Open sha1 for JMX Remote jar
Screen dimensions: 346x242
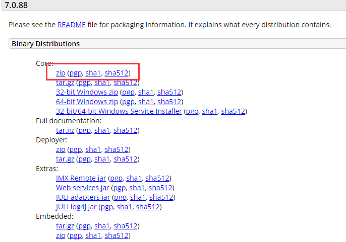[134, 178]
